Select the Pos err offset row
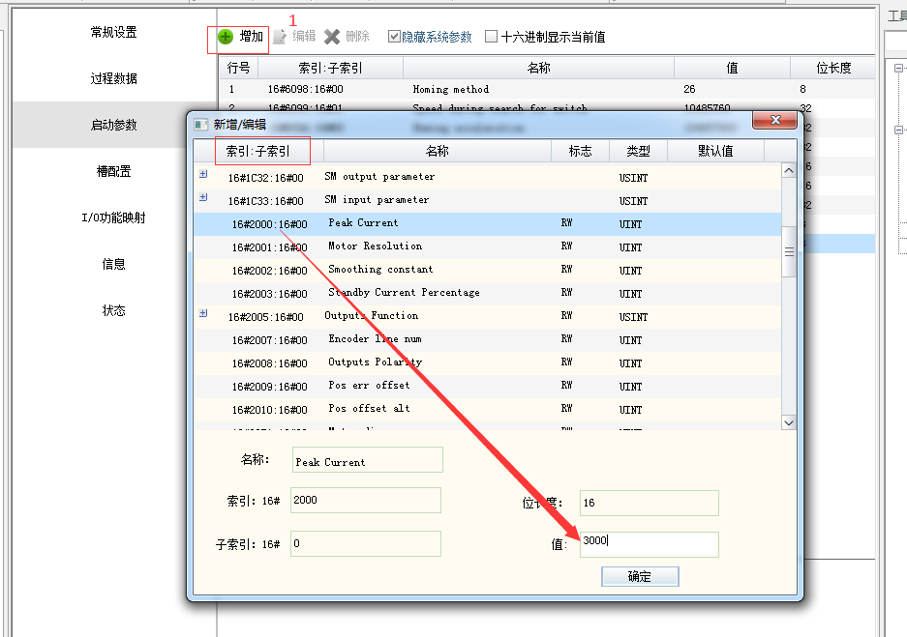Viewport: 907px width, 637px height. (x=488, y=387)
